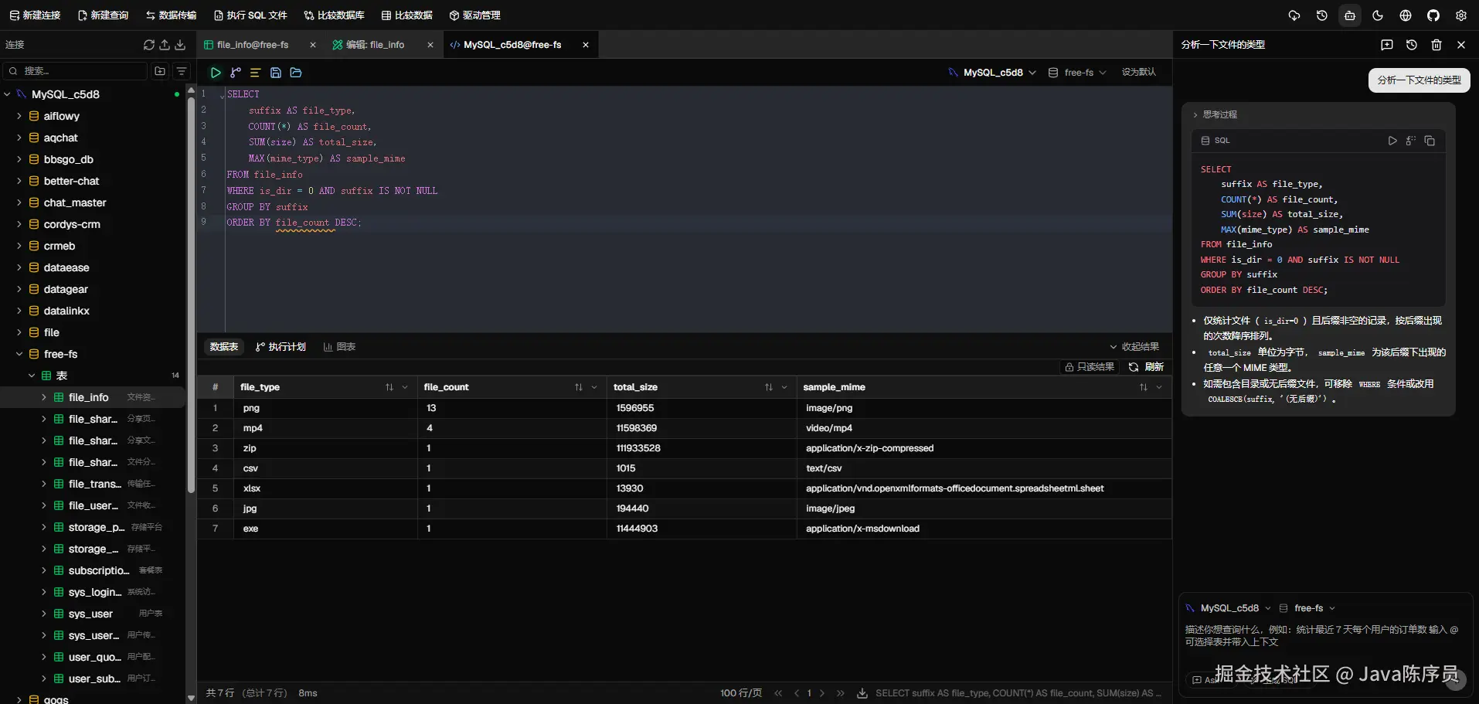Open the settings gear icon

1461,15
